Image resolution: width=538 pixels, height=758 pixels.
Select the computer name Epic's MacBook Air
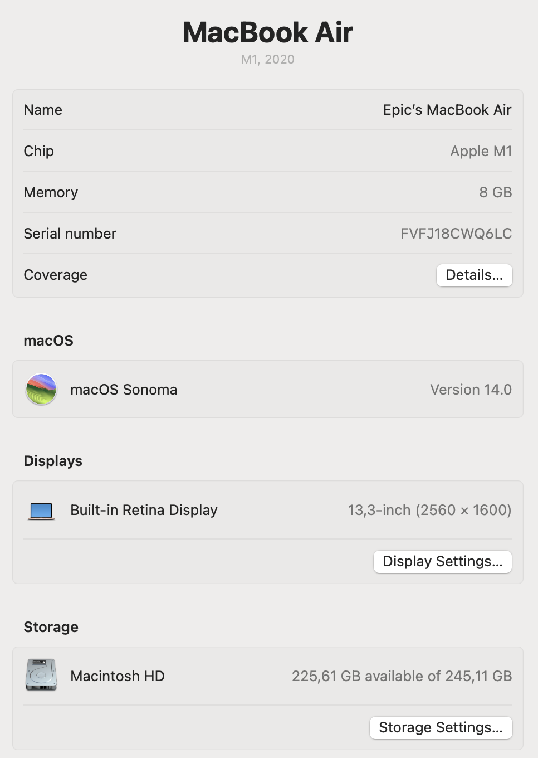coord(447,110)
